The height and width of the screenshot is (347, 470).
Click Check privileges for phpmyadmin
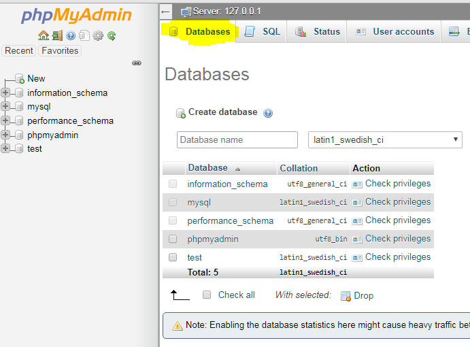(398, 238)
